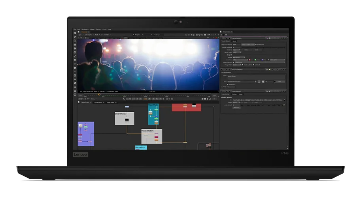The height and width of the screenshot is (197, 361).
Task: Open the SmartVector range global dropdown
Action: (236, 103)
